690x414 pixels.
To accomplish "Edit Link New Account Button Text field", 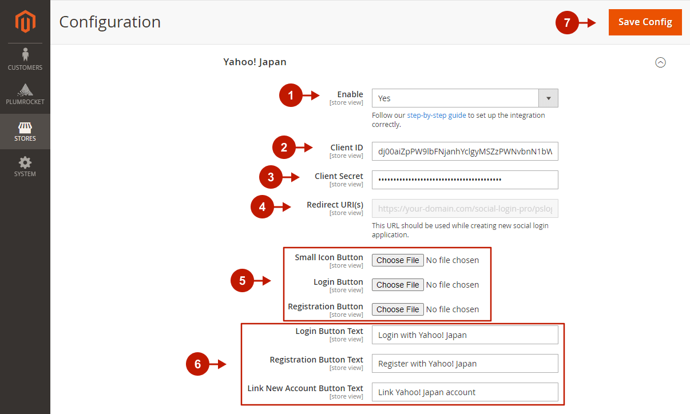I will coord(465,392).
